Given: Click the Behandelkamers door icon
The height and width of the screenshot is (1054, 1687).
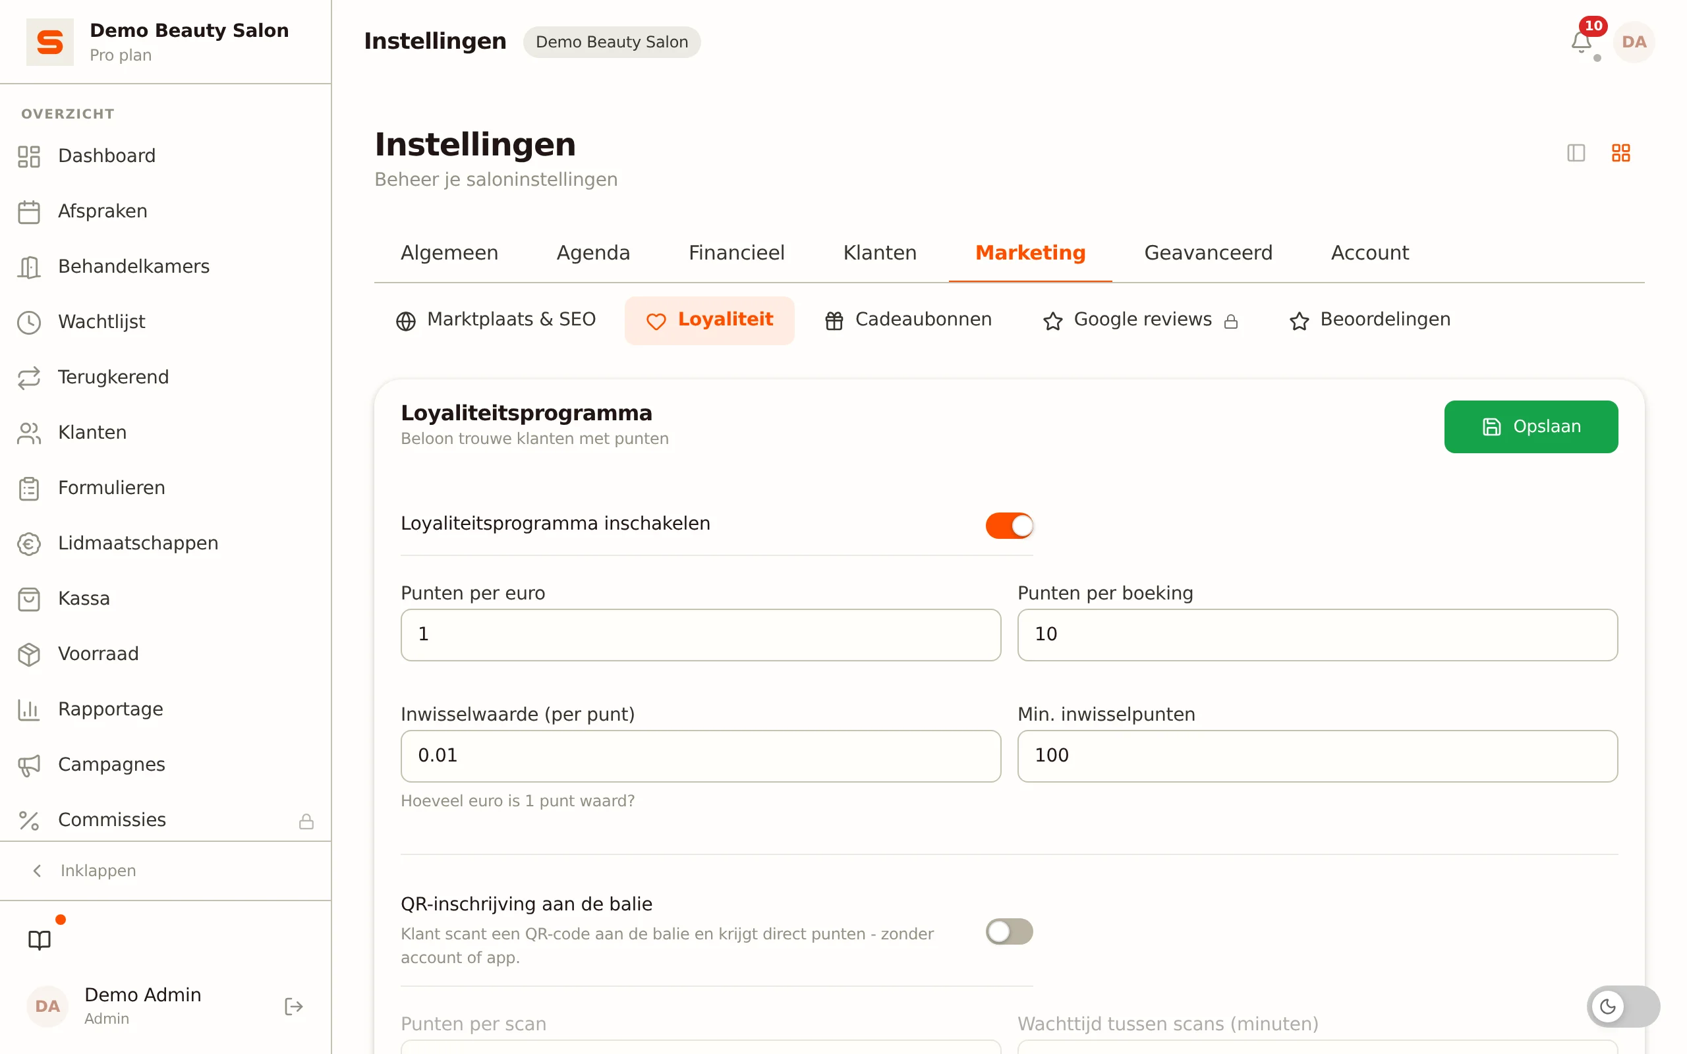Looking at the screenshot, I should [x=28, y=267].
